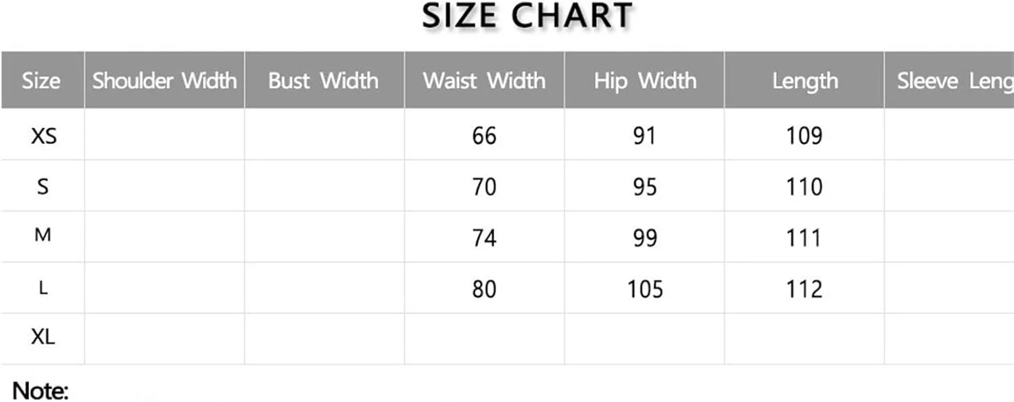This screenshot has height=402, width=1014.
Task: Select the Hip Width column header
Action: (x=645, y=81)
